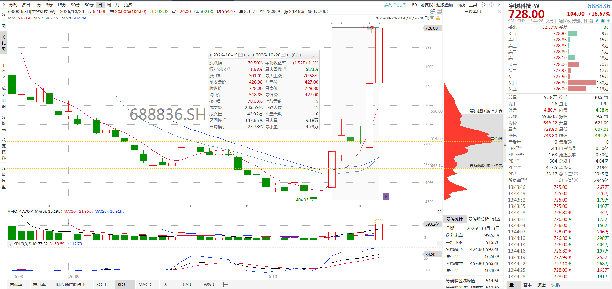Open the settings gear in chart toolbar

[483, 4]
